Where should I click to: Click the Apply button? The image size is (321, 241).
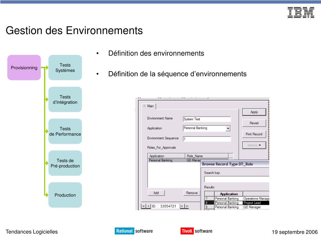pos(254,112)
